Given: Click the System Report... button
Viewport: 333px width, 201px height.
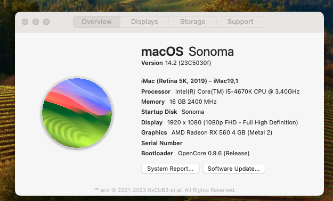Looking at the screenshot, I should pyautogui.click(x=170, y=169).
